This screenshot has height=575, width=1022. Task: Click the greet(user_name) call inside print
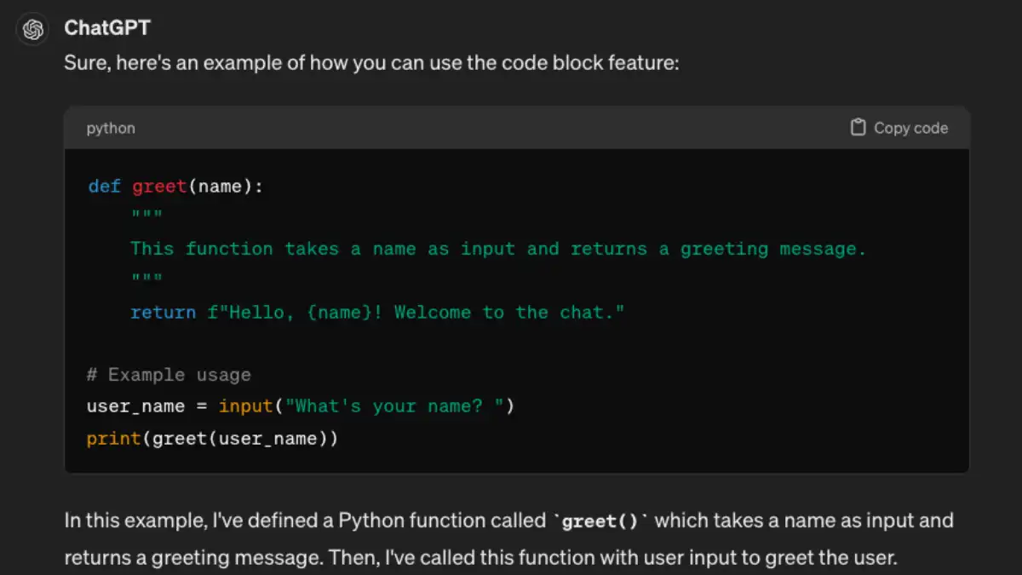[x=239, y=439]
